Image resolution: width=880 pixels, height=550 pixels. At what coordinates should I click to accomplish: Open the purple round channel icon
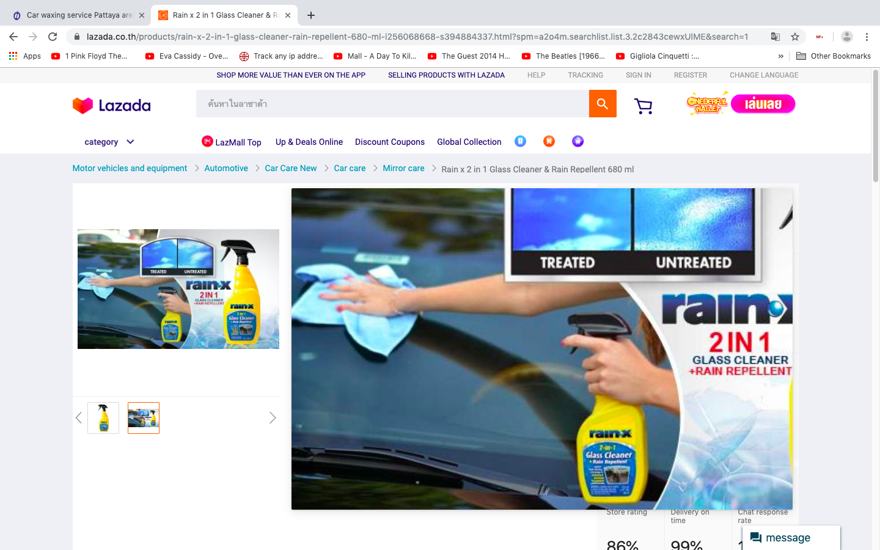(577, 141)
